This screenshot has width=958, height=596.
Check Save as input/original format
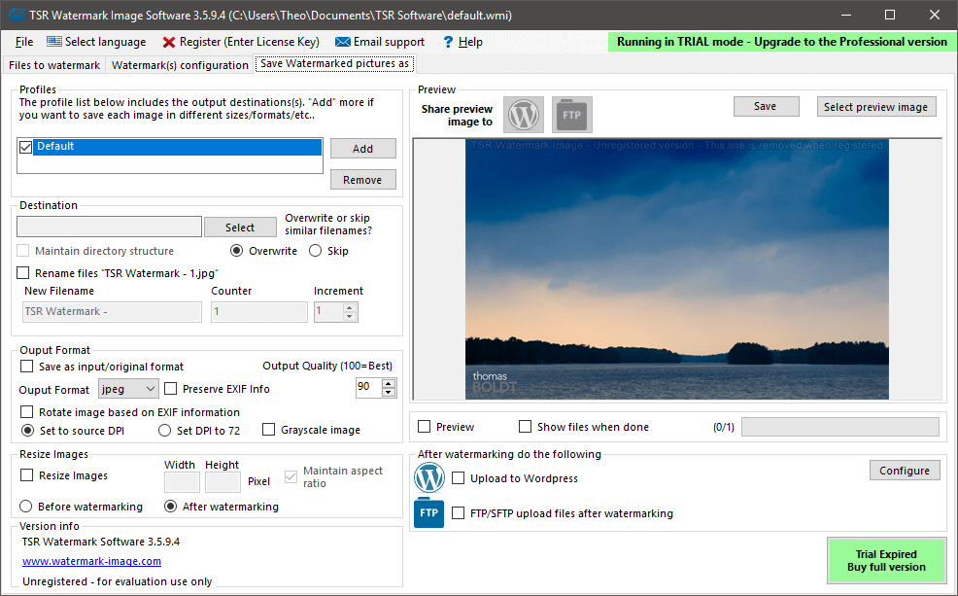point(27,367)
